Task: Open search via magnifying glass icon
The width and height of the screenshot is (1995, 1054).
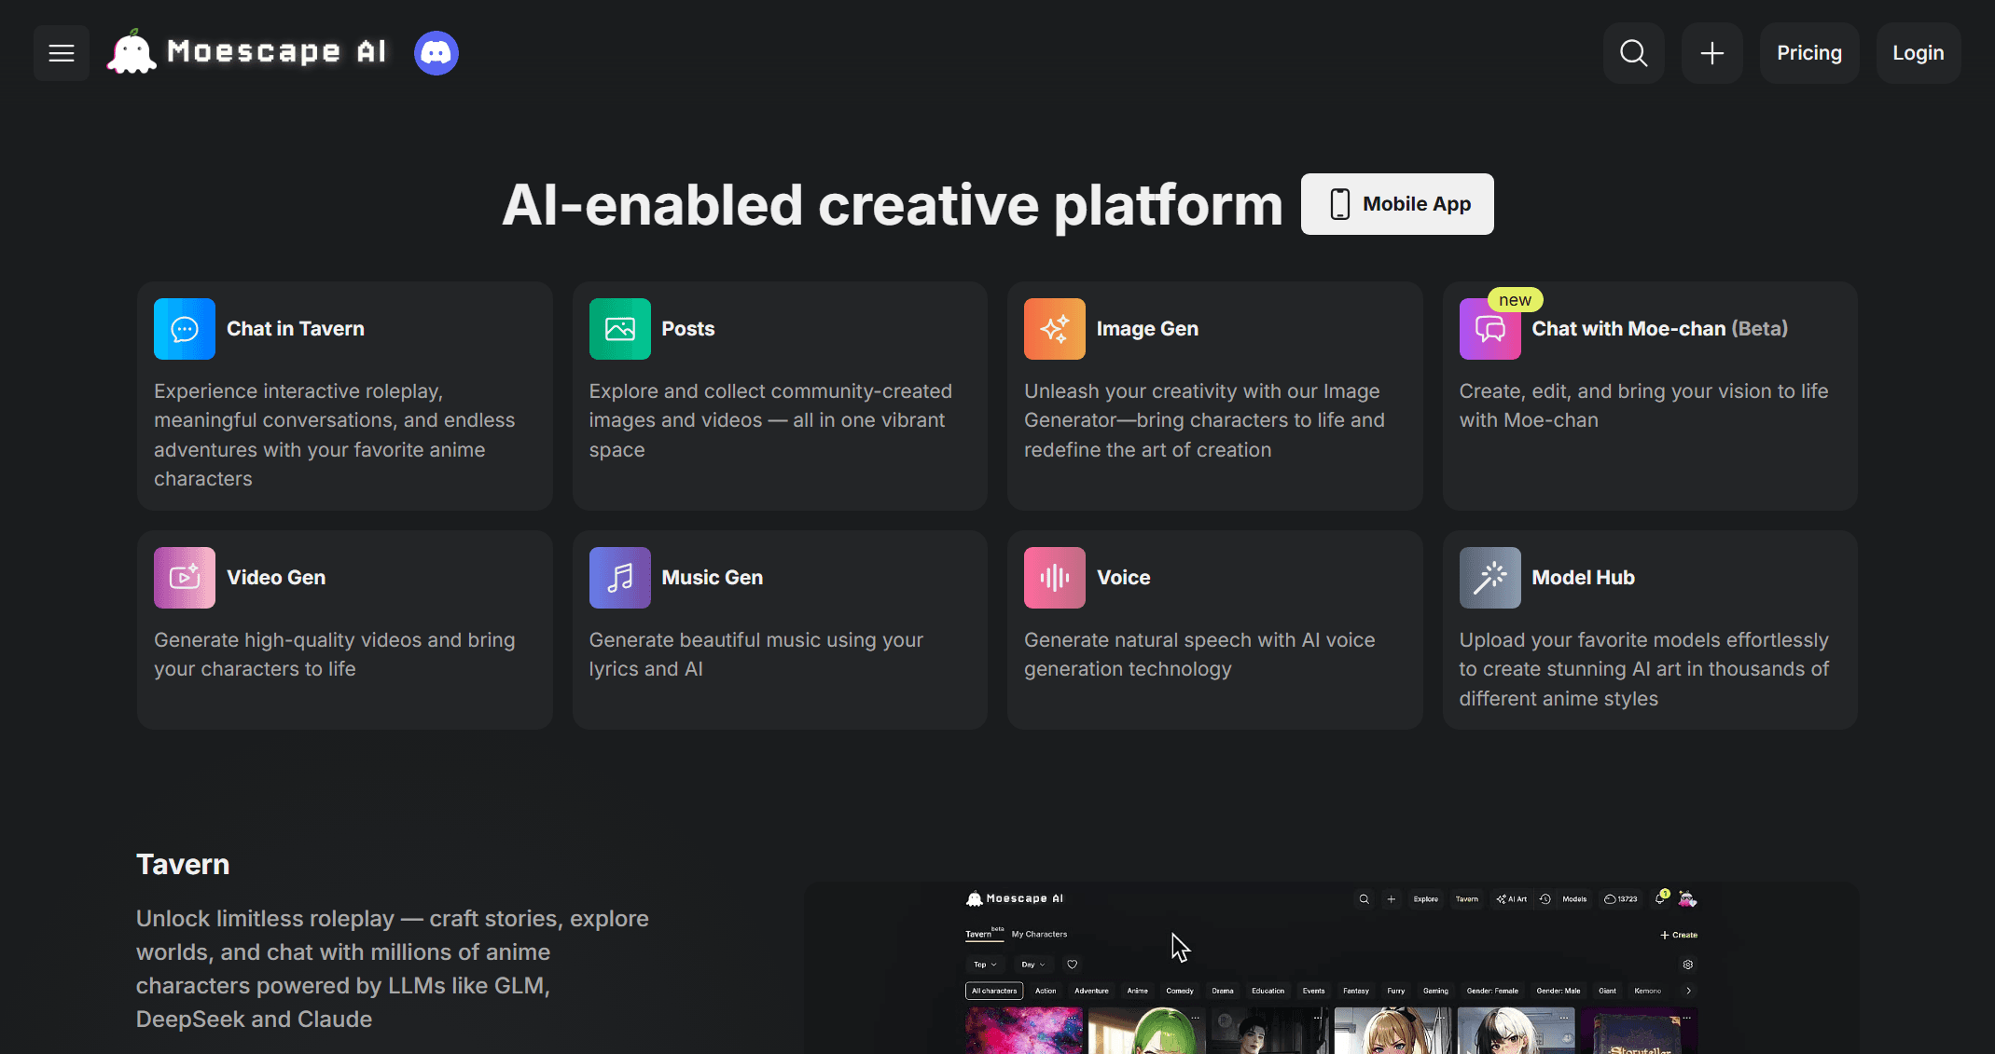Action: coord(1633,53)
